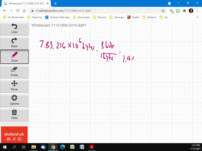
Task: Open Adobe Acrobat from taskbar
Action: 92,147
